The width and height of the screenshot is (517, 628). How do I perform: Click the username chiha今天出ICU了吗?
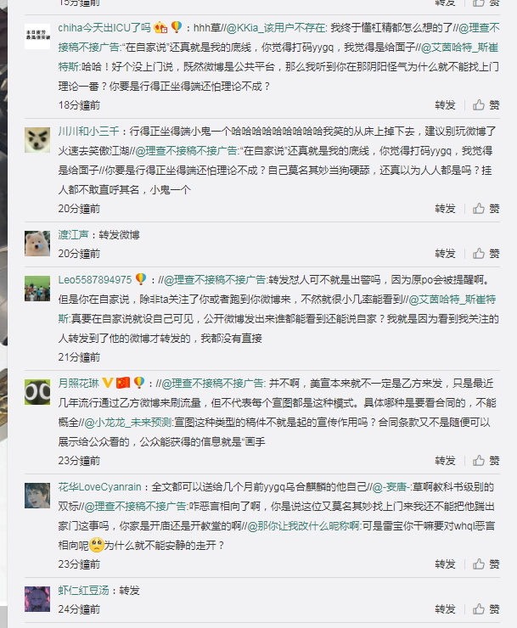coord(104,28)
